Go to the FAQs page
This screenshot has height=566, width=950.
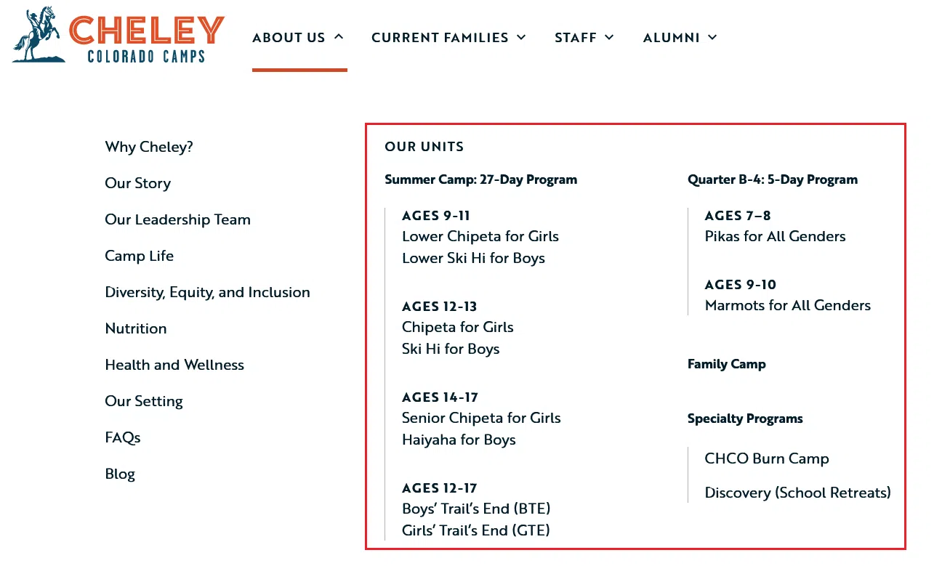point(122,437)
